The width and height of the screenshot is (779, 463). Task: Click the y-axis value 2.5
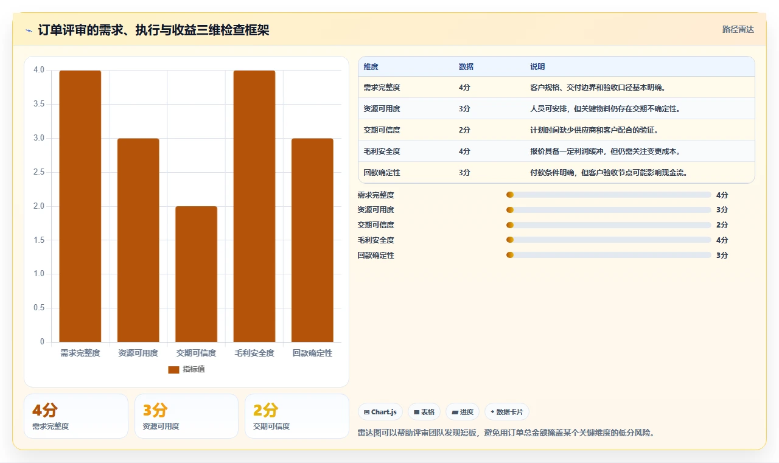click(x=39, y=172)
